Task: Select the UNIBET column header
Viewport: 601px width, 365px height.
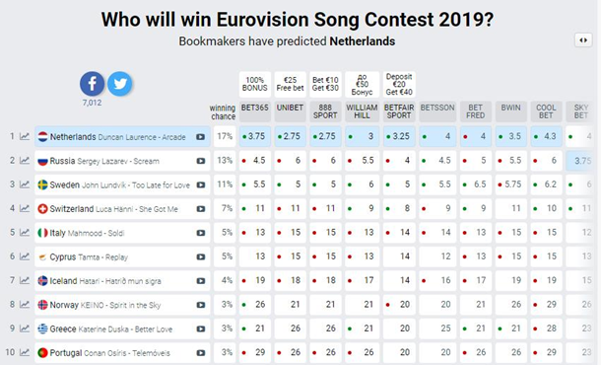Action: click(290, 111)
